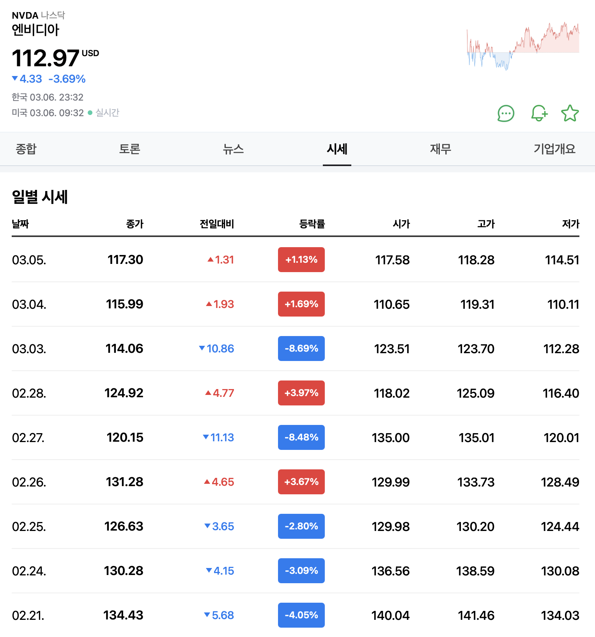
Task: Click the -3.09% badge for 02.24.
Action: point(301,571)
